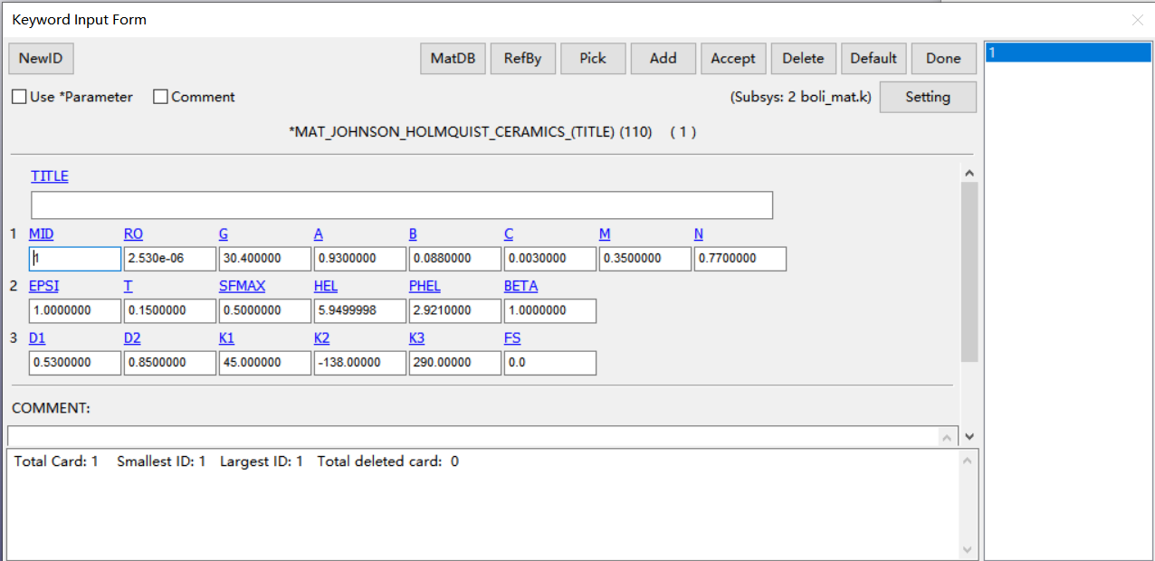The height and width of the screenshot is (561, 1155).
Task: Add a new material card
Action: coord(663,58)
